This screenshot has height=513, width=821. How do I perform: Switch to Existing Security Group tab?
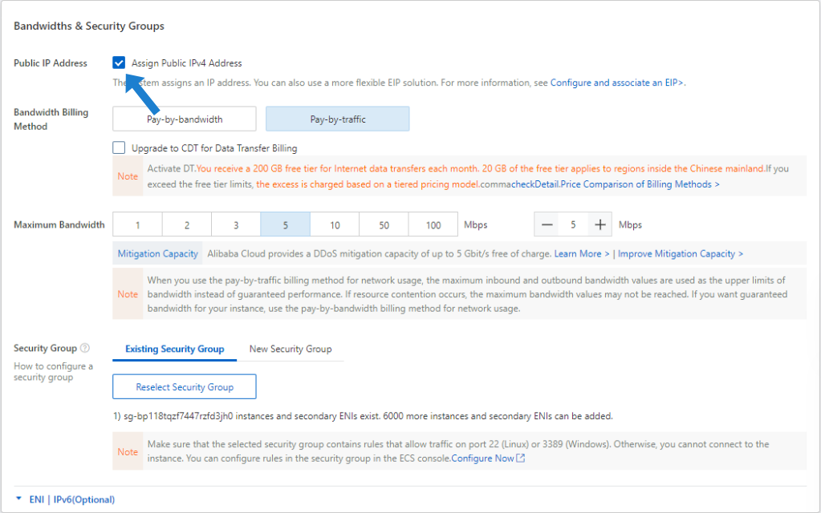[175, 349]
